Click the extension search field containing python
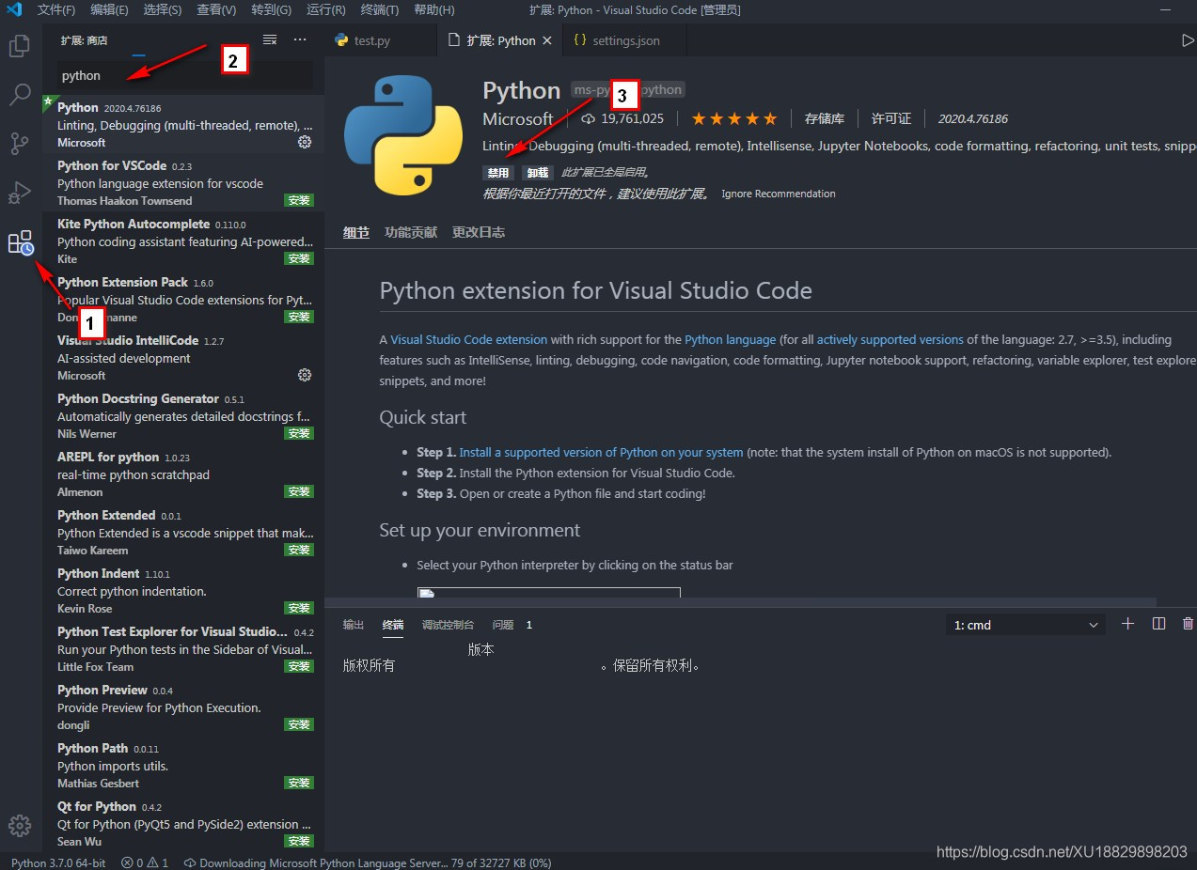The width and height of the screenshot is (1197, 870). click(x=184, y=75)
